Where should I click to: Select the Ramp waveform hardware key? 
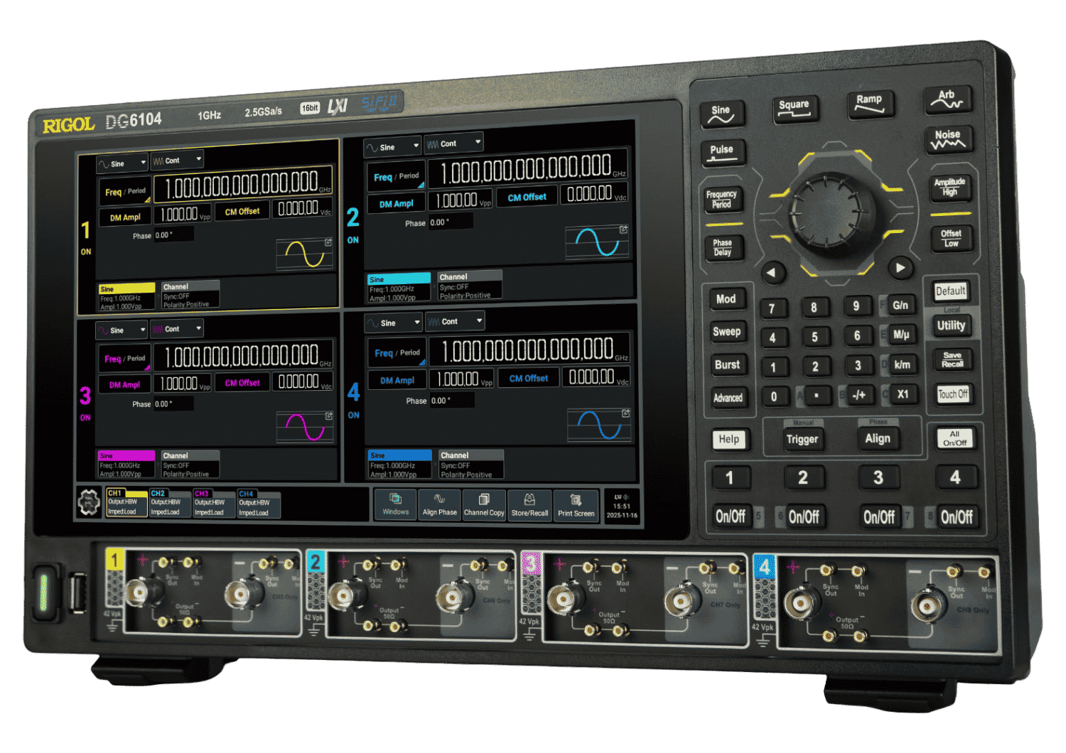point(869,104)
